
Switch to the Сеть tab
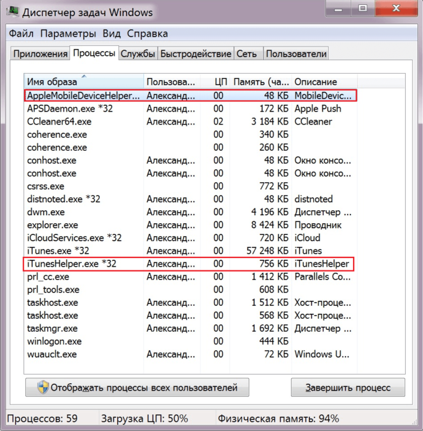pos(246,54)
